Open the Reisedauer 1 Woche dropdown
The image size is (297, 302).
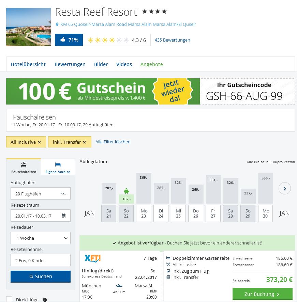tap(40, 238)
